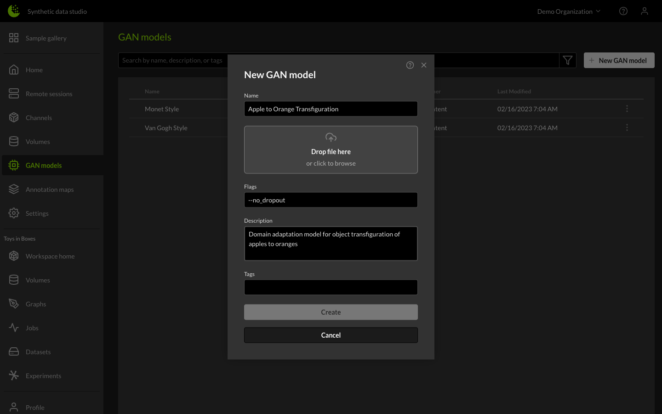Select the Graphs icon under Toys in Boxes

[13, 304]
